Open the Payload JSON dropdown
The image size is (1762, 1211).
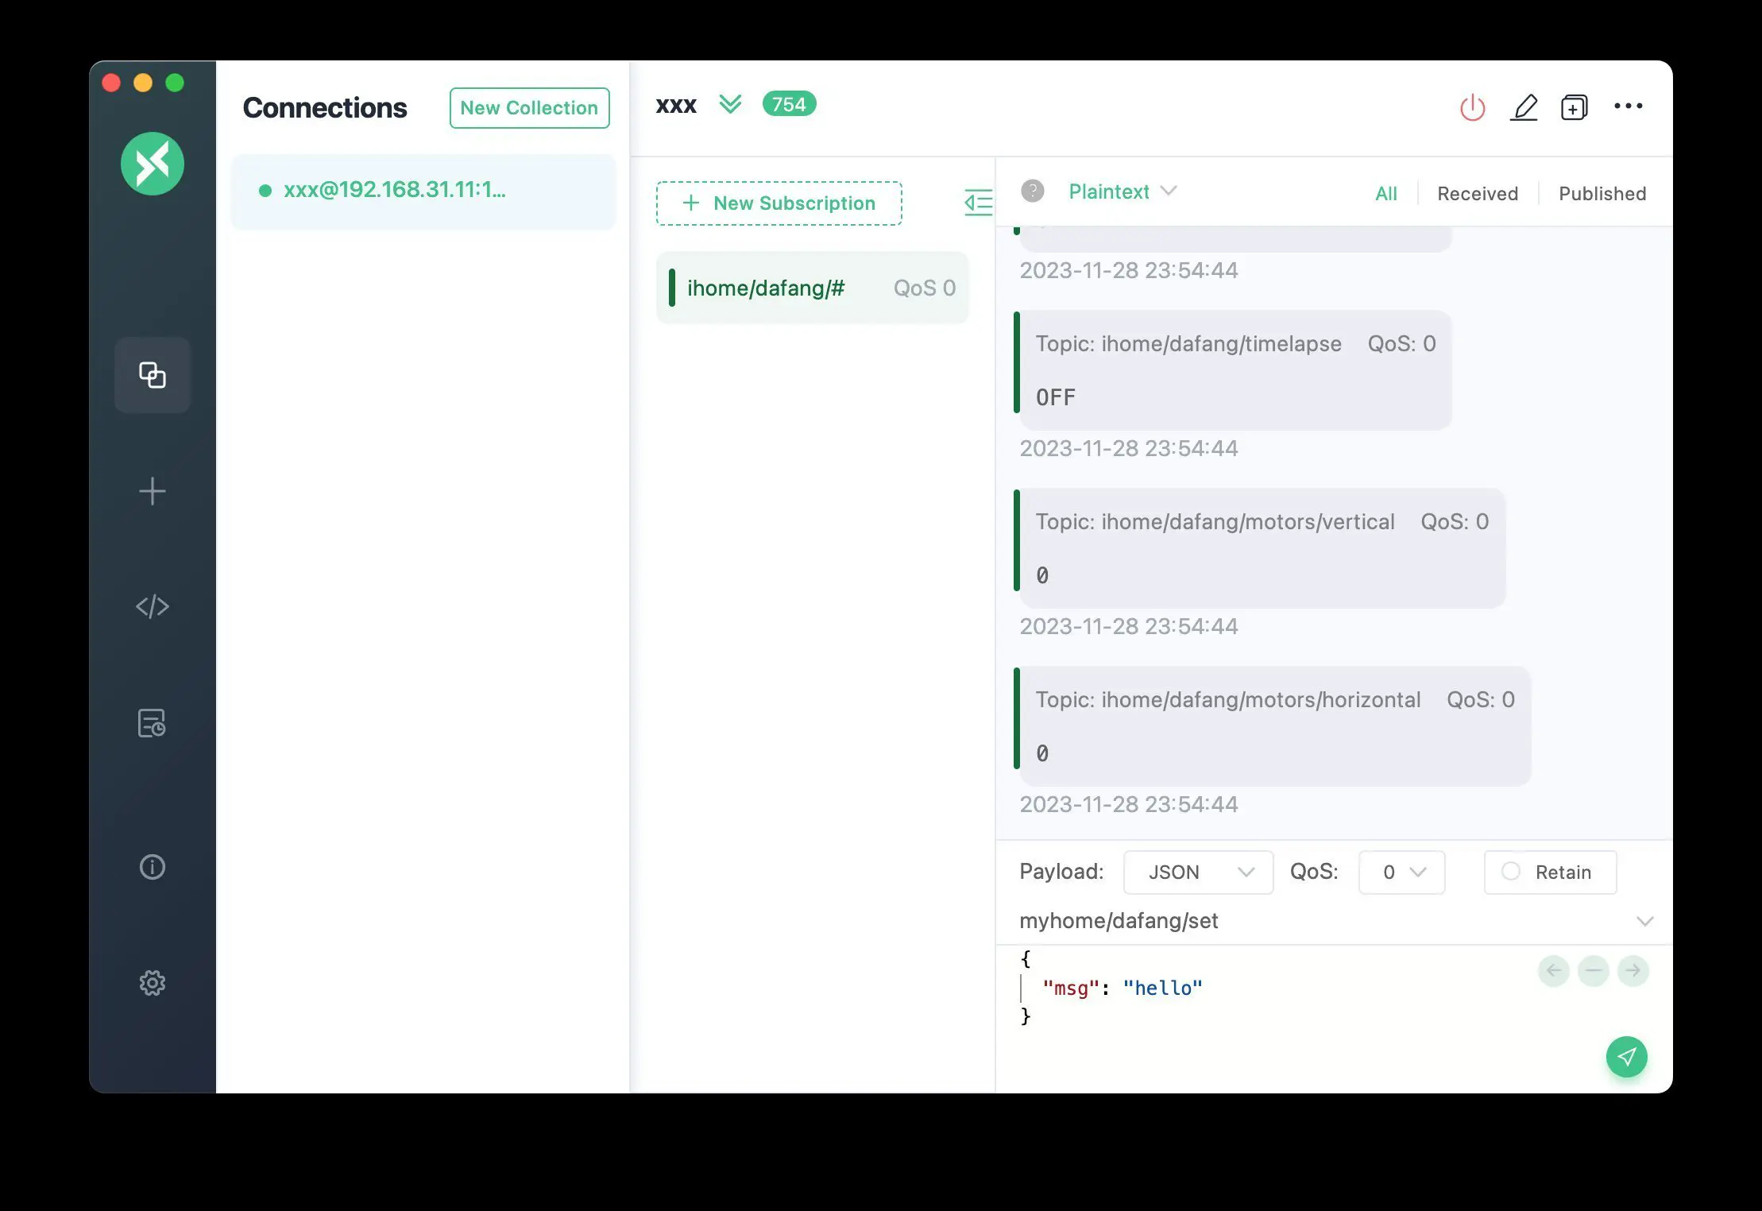1198,872
